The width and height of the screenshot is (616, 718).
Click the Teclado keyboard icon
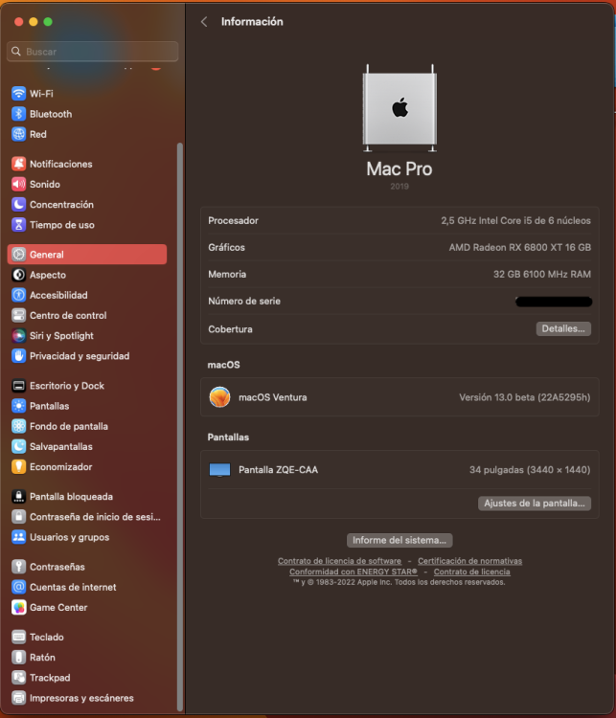(19, 637)
